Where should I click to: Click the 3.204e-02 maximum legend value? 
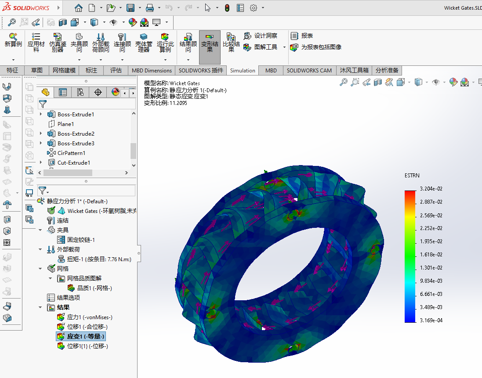point(431,188)
